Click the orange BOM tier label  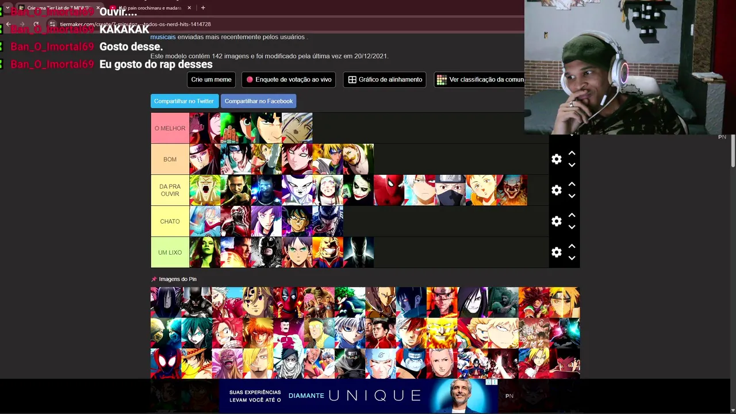[170, 159]
